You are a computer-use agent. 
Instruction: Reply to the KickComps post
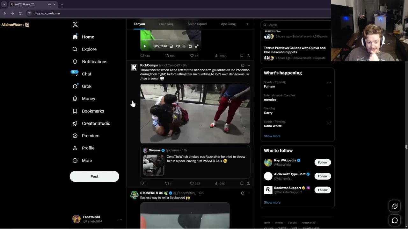tap(143, 183)
